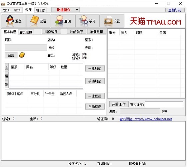Screen dimensions: 187x167
Task: Click the 手动驱逐 button
Action: click(x=95, y=107)
